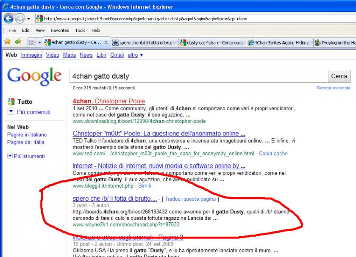Click the Google logo
The height and width of the screenshot is (257, 356).
pyautogui.click(x=34, y=76)
